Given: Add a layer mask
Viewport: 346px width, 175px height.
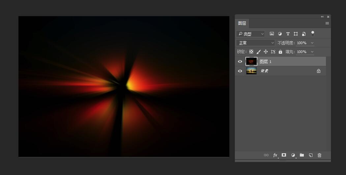Looking at the screenshot, I should (x=284, y=155).
